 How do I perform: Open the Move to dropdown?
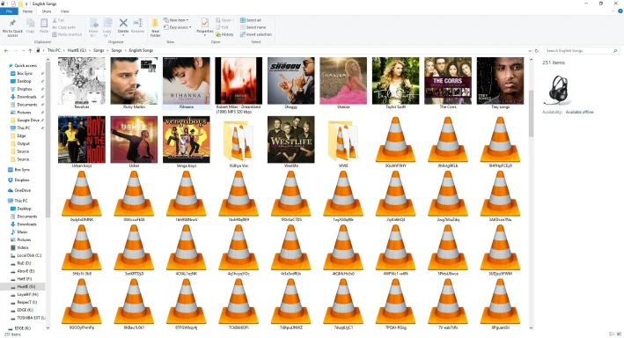click(x=93, y=27)
